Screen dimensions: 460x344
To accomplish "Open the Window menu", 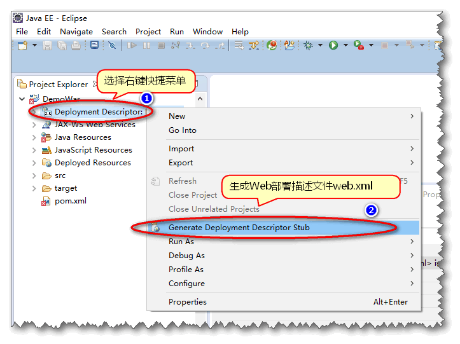I will (x=207, y=31).
